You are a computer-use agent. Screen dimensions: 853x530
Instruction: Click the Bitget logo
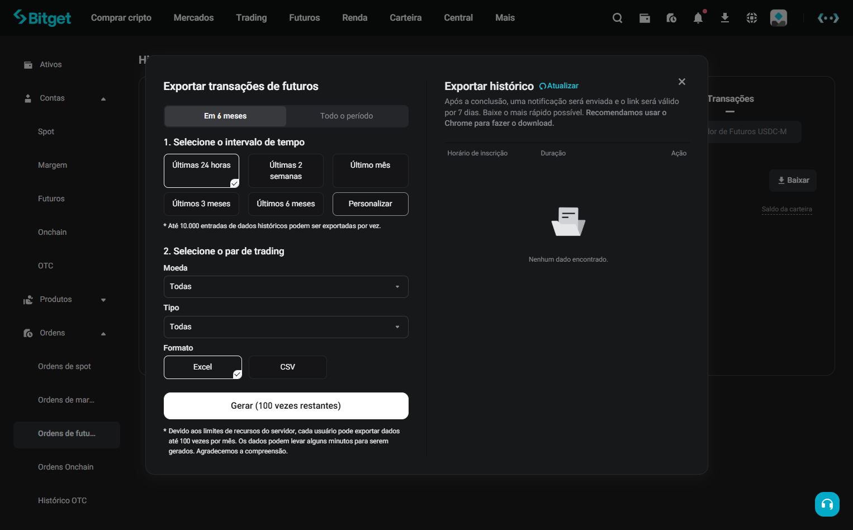[42, 18]
